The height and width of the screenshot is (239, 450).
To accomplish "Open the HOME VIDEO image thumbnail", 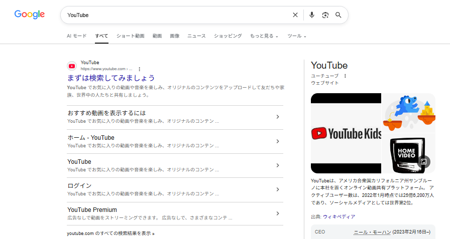I will click(x=409, y=153).
